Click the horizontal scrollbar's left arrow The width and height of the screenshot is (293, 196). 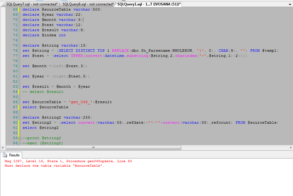pos(2,148)
